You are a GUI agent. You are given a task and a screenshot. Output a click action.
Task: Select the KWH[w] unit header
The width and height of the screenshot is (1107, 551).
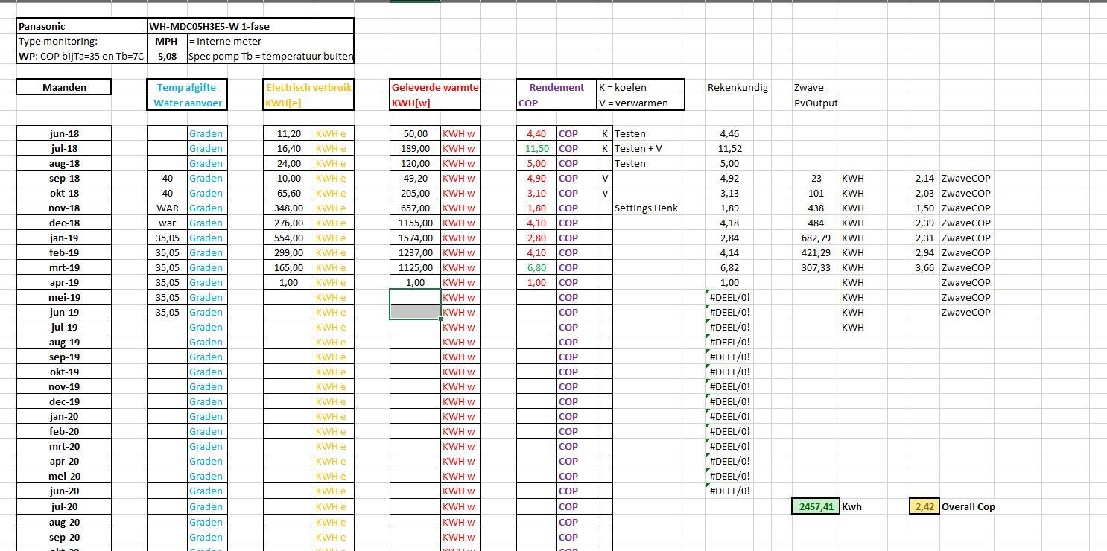tap(435, 103)
